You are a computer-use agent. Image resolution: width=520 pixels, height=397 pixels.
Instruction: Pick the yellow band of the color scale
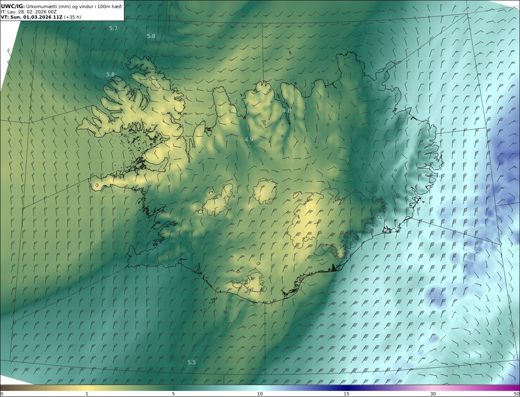coord(87,388)
